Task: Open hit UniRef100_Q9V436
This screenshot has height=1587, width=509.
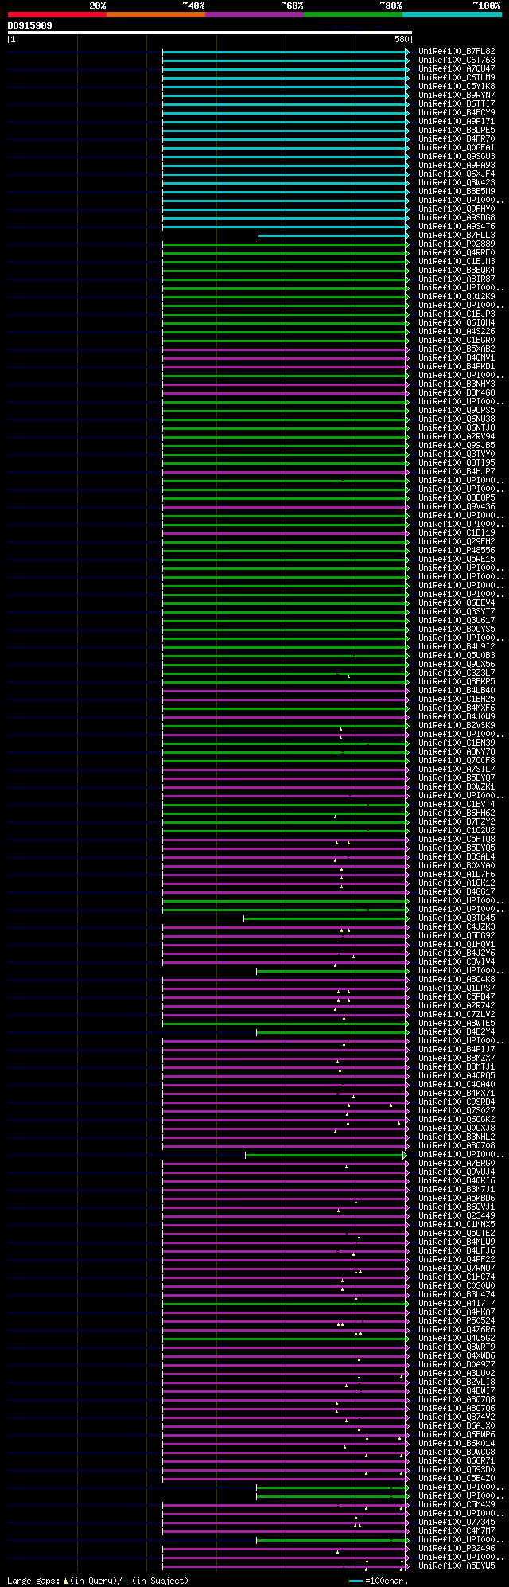Action: tap(457, 506)
